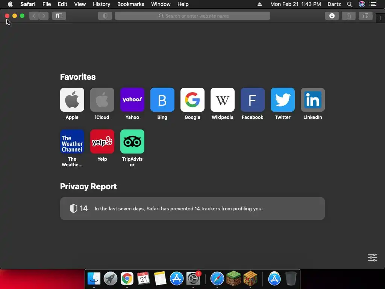This screenshot has width=385, height=289.
Task: Open the Edit menu
Action: click(62, 4)
